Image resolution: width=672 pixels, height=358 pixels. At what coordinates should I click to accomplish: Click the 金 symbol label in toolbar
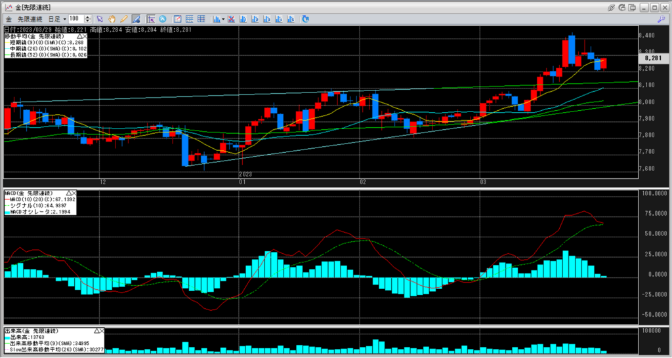coord(9,18)
